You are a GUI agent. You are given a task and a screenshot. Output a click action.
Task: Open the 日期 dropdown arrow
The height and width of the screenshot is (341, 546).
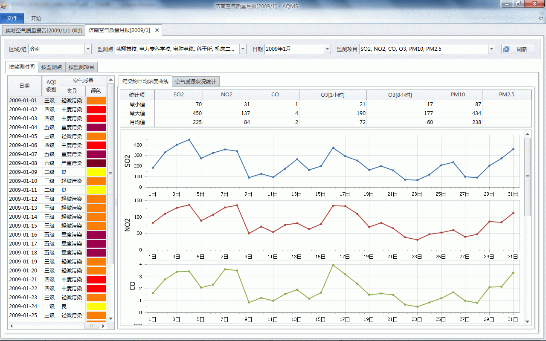tap(327, 49)
